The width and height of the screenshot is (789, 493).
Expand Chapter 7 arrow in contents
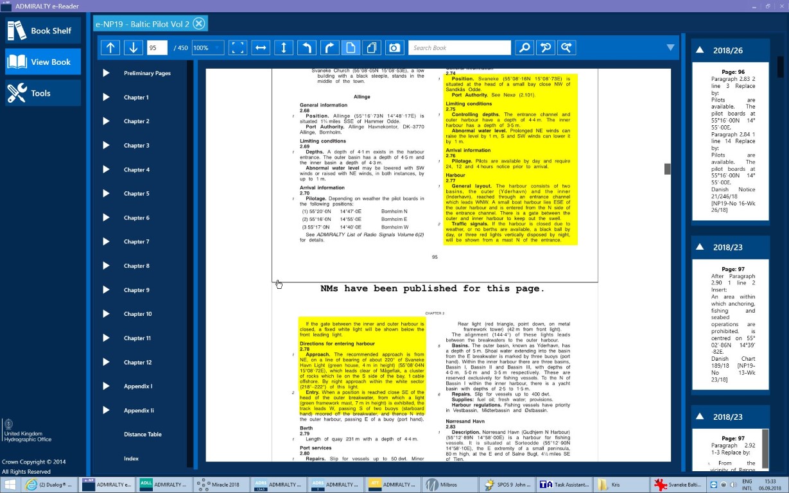[x=106, y=242]
